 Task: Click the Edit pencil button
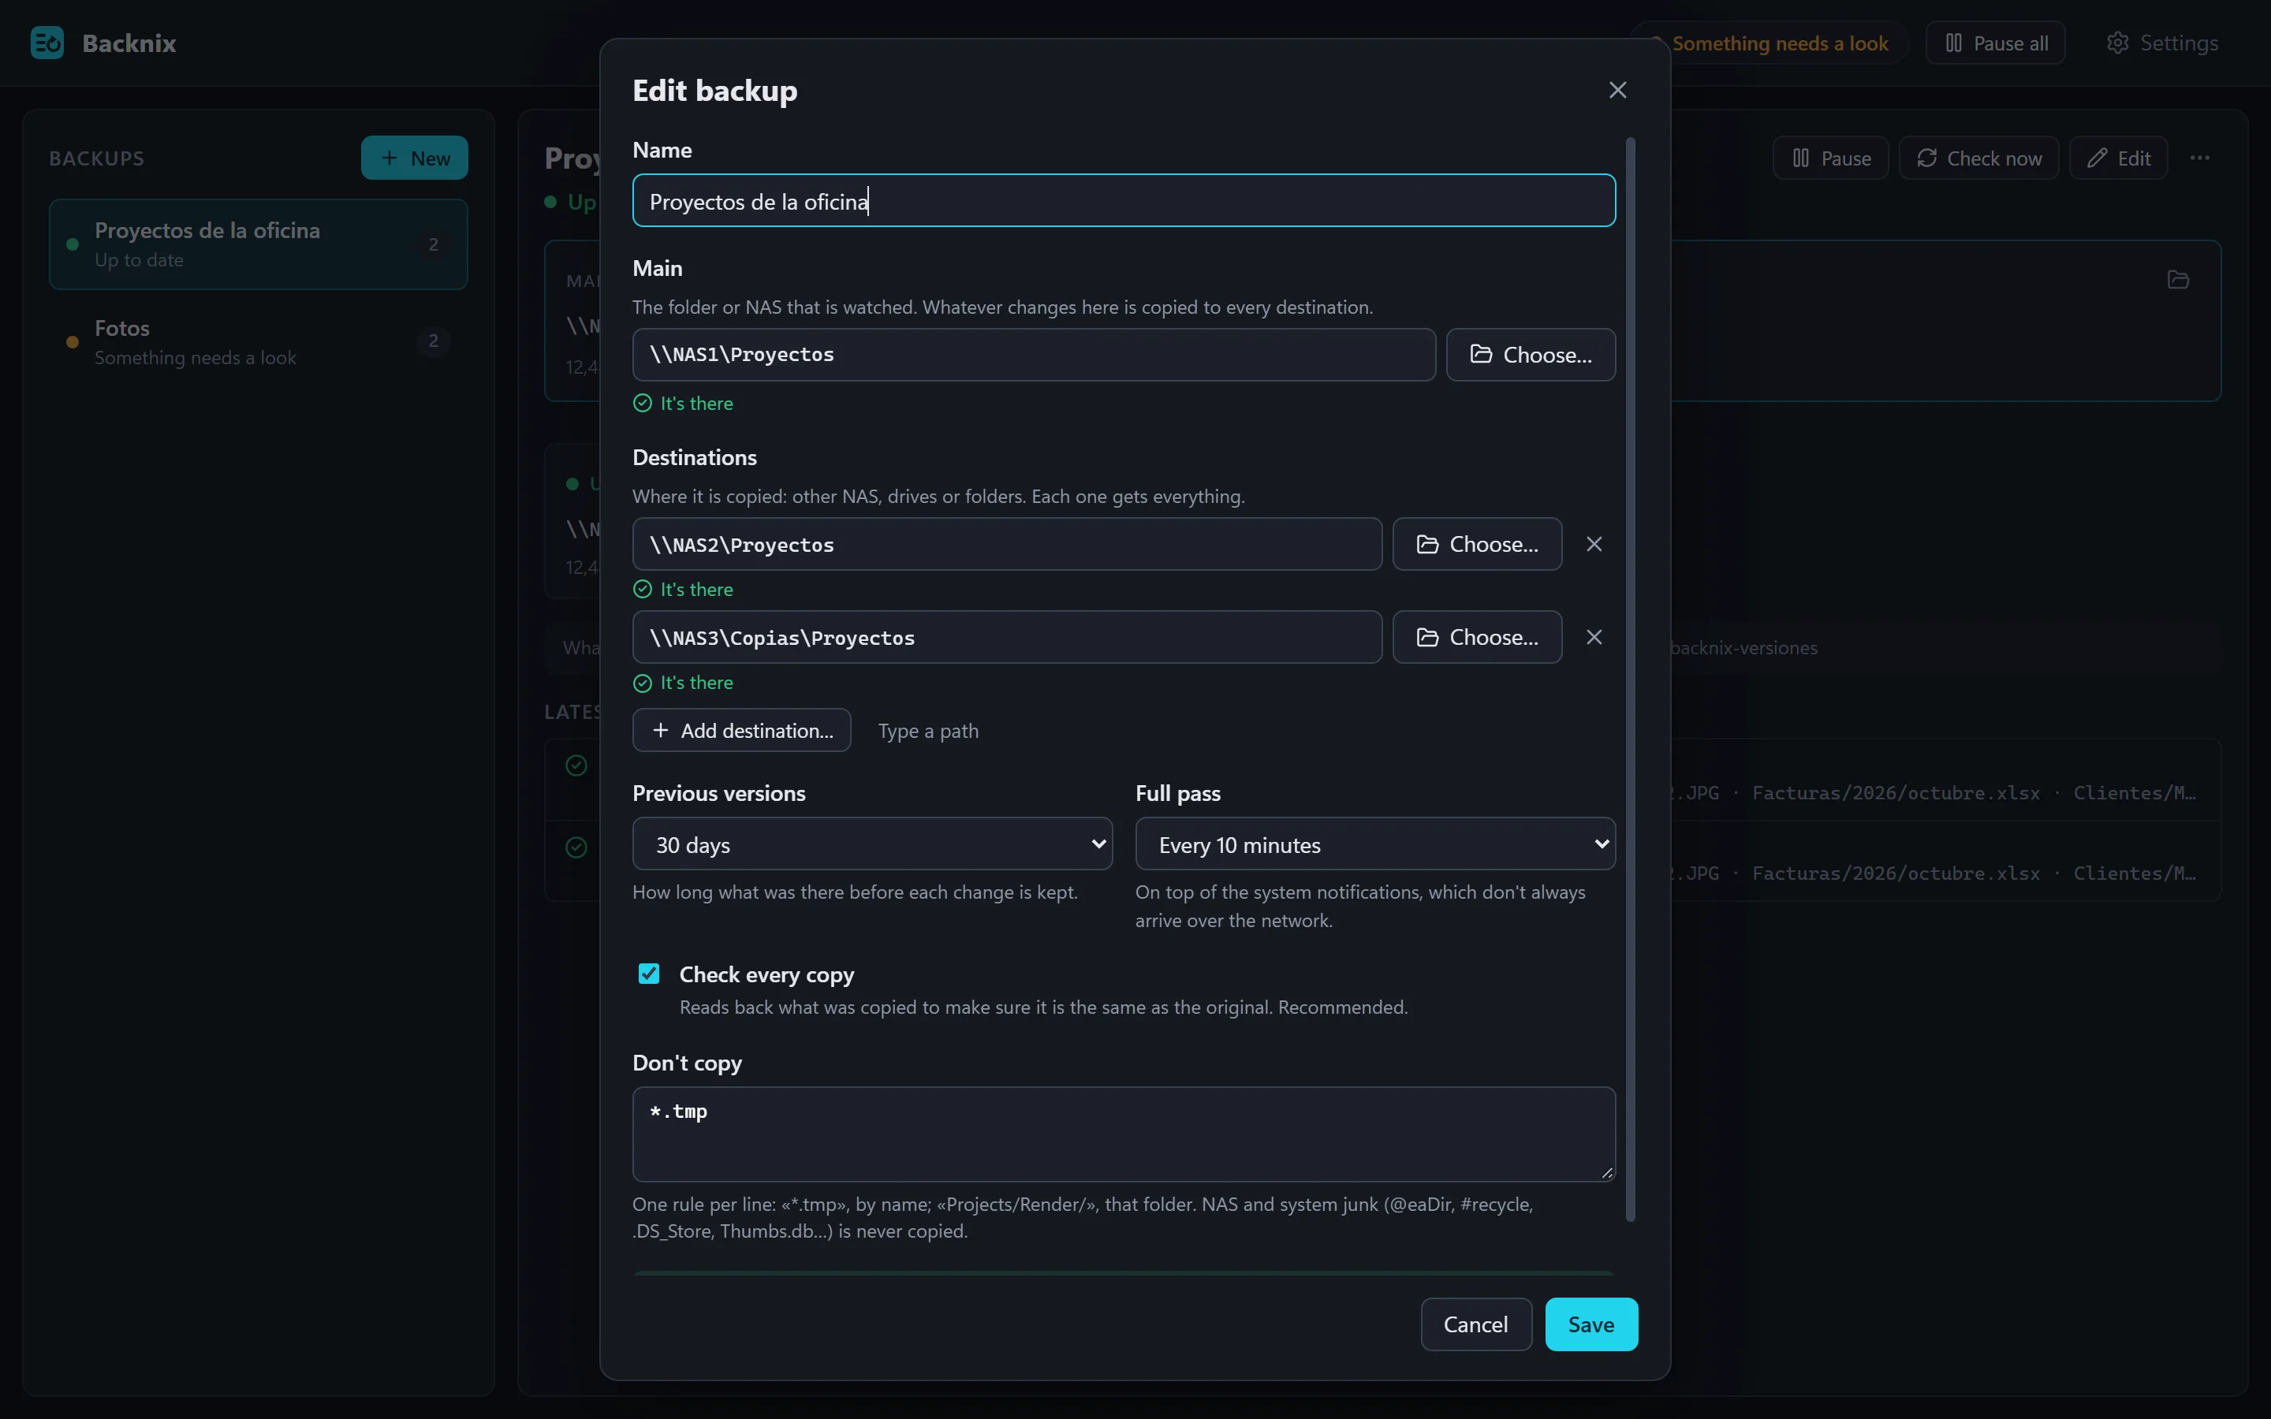[2118, 158]
